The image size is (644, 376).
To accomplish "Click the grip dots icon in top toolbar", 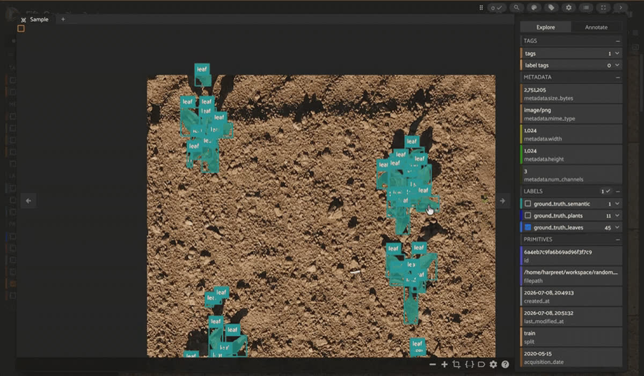I will pos(481,8).
